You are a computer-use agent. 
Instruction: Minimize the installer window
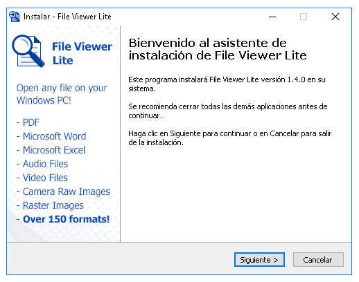pos(272,17)
